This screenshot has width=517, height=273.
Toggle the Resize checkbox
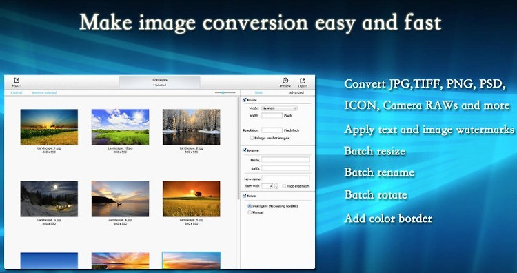point(245,100)
